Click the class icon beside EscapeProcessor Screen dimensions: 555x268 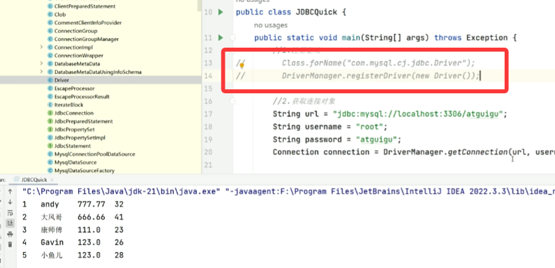click(50, 88)
